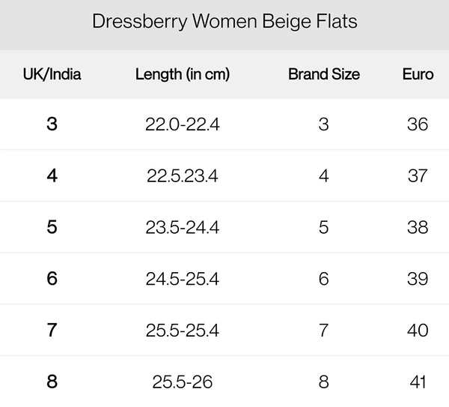Viewport: 449px width, 407px height.
Task: Select UK/India size 3 in first row
Action: pyautogui.click(x=52, y=124)
